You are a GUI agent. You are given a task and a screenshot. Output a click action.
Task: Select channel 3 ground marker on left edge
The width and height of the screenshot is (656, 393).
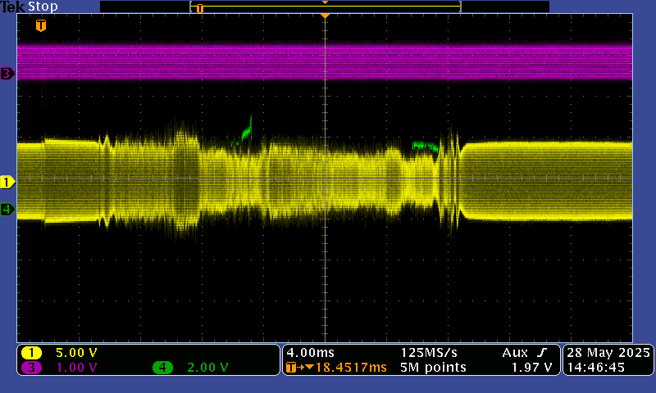click(7, 74)
